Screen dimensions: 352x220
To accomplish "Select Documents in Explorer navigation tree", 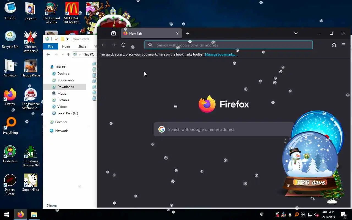I will point(66,80).
